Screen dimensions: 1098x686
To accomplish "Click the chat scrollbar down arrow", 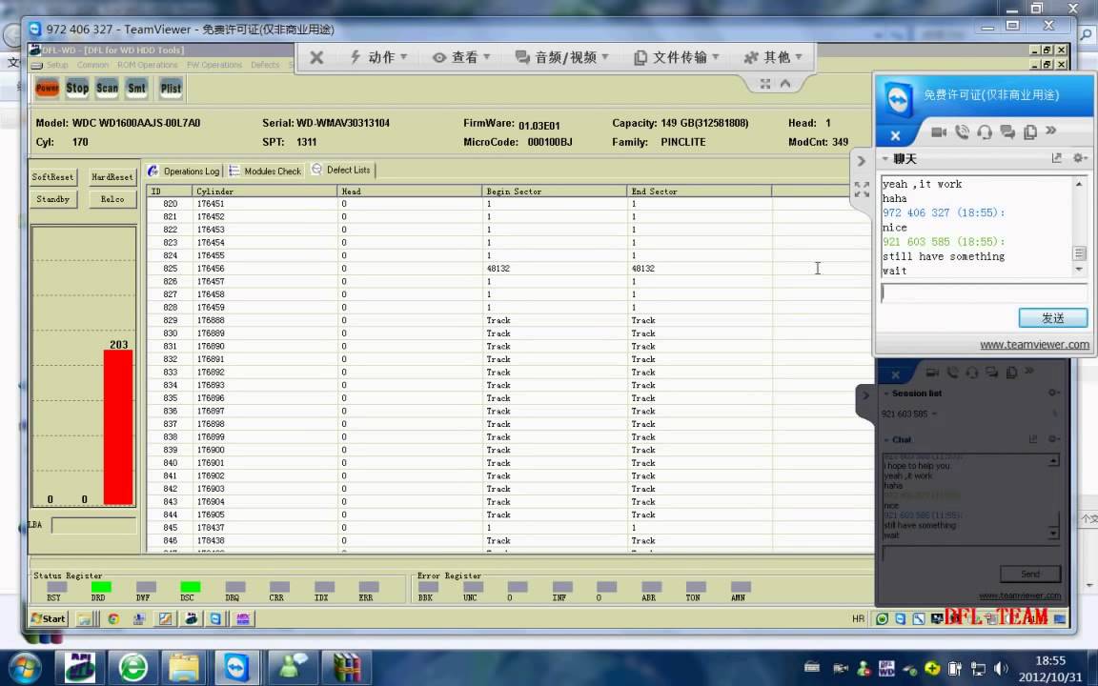I will tap(1079, 269).
